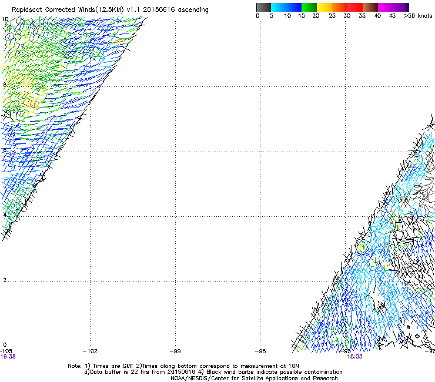The width and height of the screenshot is (435, 382).
Task: Click the magenta 40-45 knots legend swatch
Action: pyautogui.click(x=386, y=7)
